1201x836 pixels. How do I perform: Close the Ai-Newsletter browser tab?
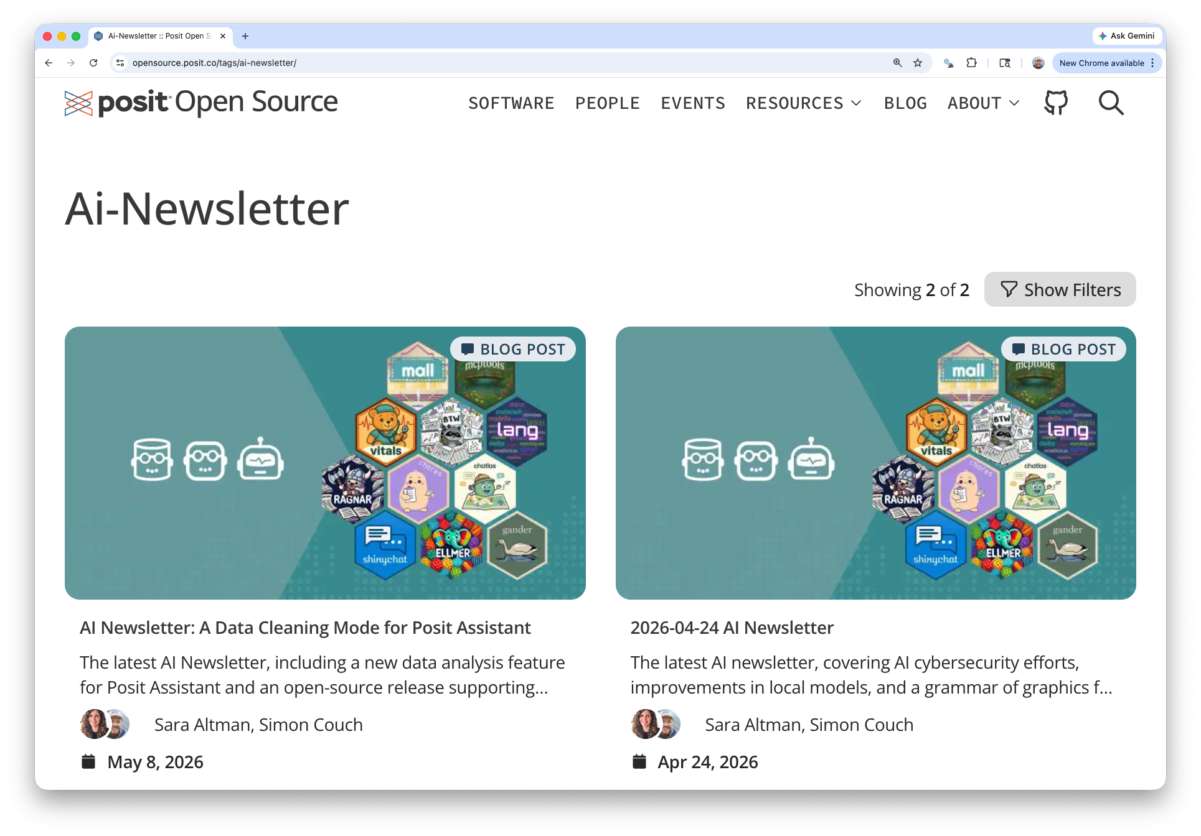point(223,36)
